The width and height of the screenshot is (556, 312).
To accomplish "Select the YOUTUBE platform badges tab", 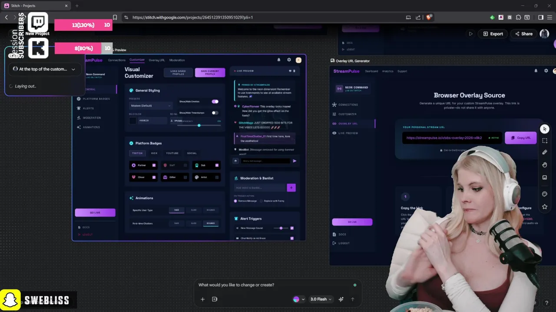I will (172, 153).
